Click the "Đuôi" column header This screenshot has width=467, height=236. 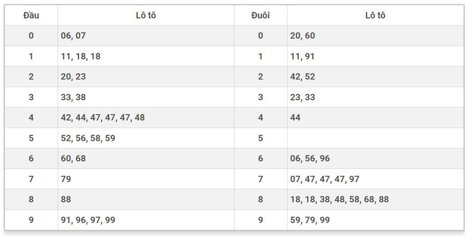click(260, 16)
